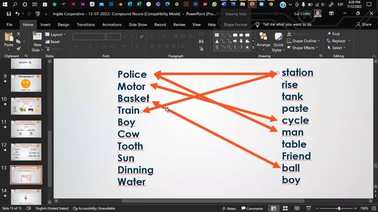Start Slide Show from status bar icon
The image size is (378, 212).
coord(308,208)
